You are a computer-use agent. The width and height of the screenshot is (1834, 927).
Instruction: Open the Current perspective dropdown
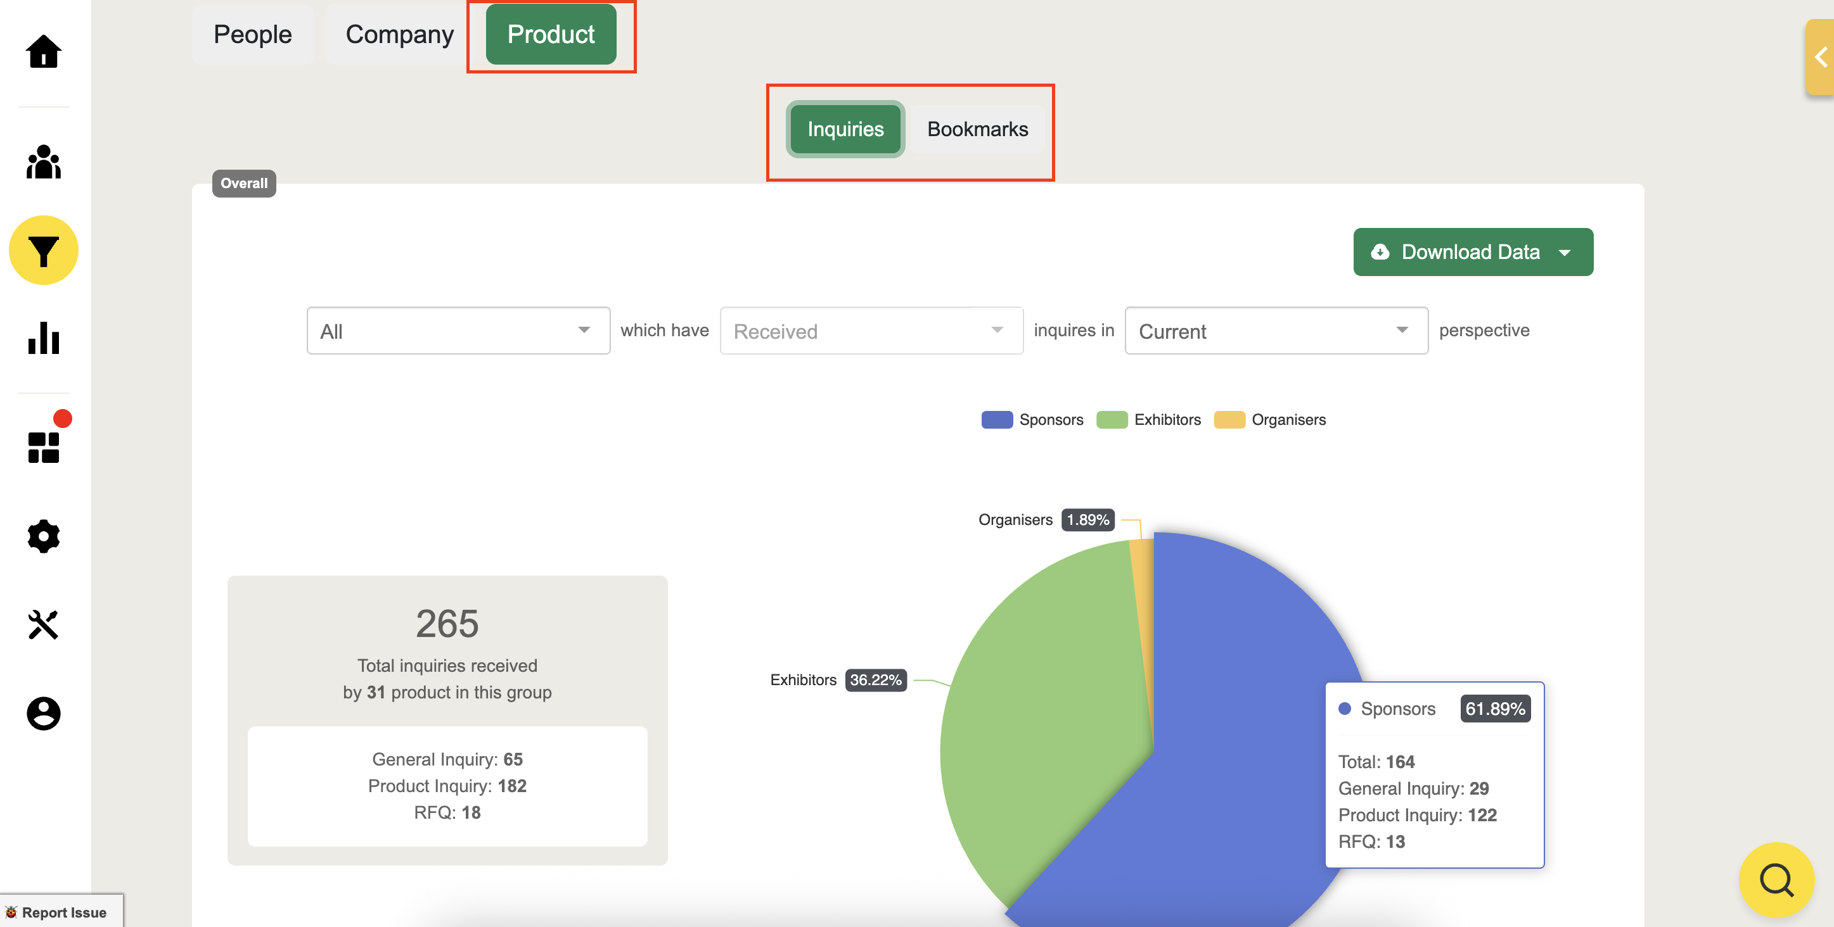pos(1275,331)
